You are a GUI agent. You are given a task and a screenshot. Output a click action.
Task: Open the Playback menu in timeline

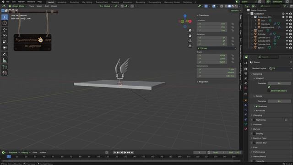[14, 153]
